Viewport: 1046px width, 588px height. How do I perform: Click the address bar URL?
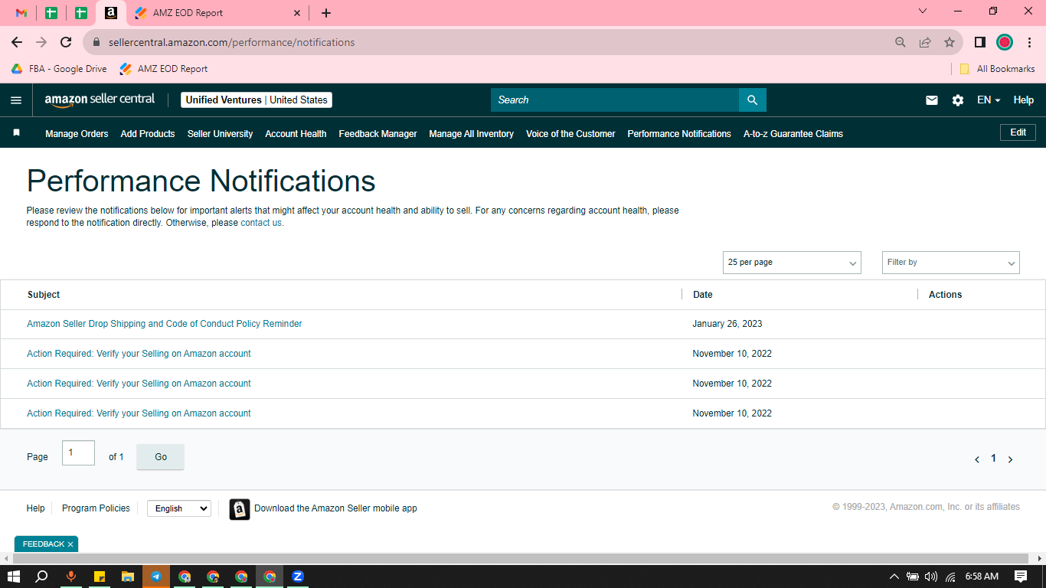click(x=231, y=42)
